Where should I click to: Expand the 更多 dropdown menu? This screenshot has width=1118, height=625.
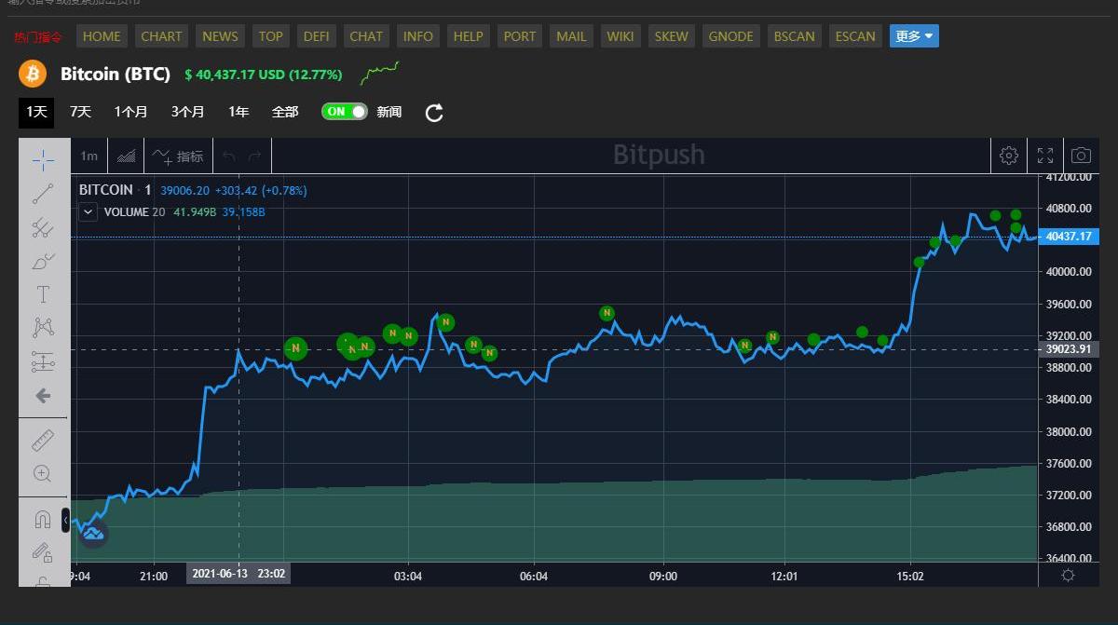point(914,36)
